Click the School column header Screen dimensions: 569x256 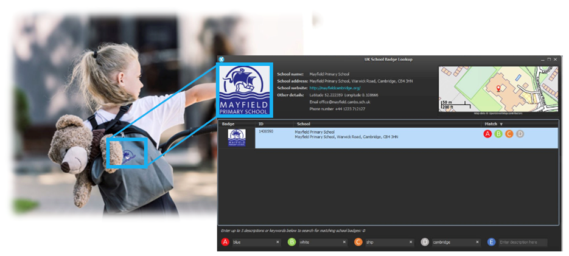click(x=304, y=124)
